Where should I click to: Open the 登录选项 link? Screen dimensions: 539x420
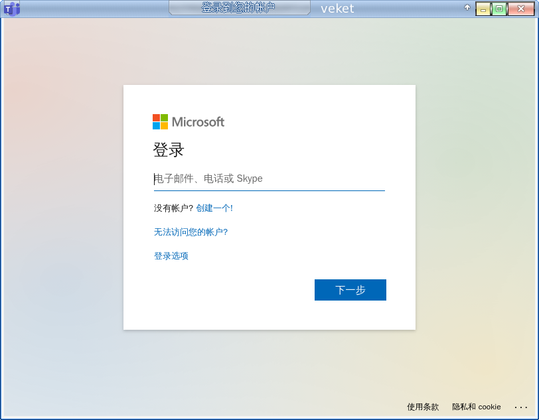171,255
